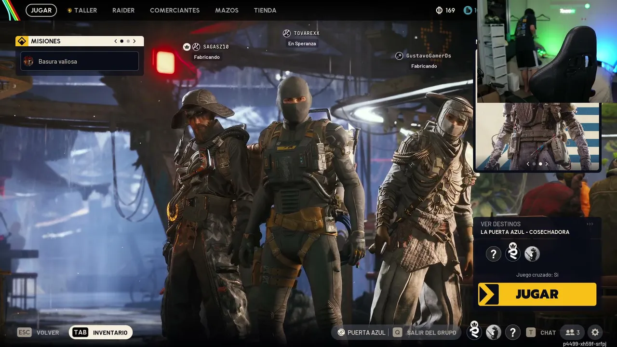Go to the COMERCIANTES tab
This screenshot has width=617, height=347.
[175, 10]
